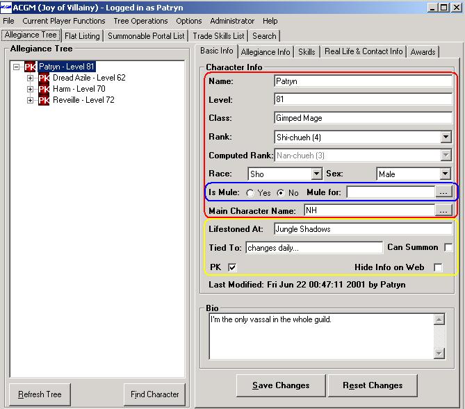This screenshot has width=465, height=409.
Task: Open the Mule for browse ellipsis button
Action: (445, 192)
